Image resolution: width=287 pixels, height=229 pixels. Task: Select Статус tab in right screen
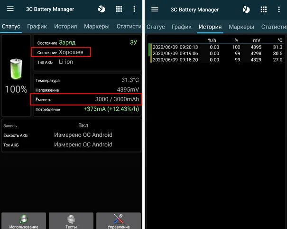tap(156, 27)
